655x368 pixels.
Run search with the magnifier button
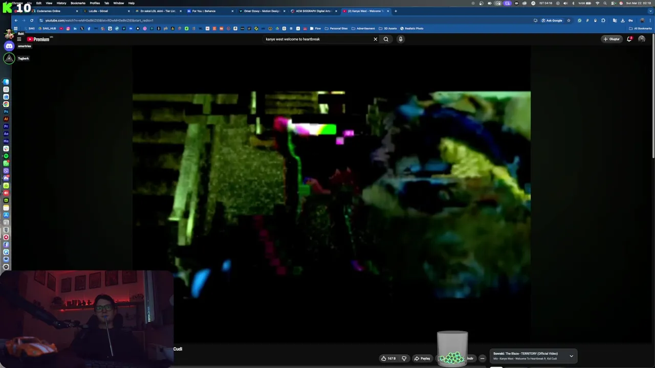[386, 39]
